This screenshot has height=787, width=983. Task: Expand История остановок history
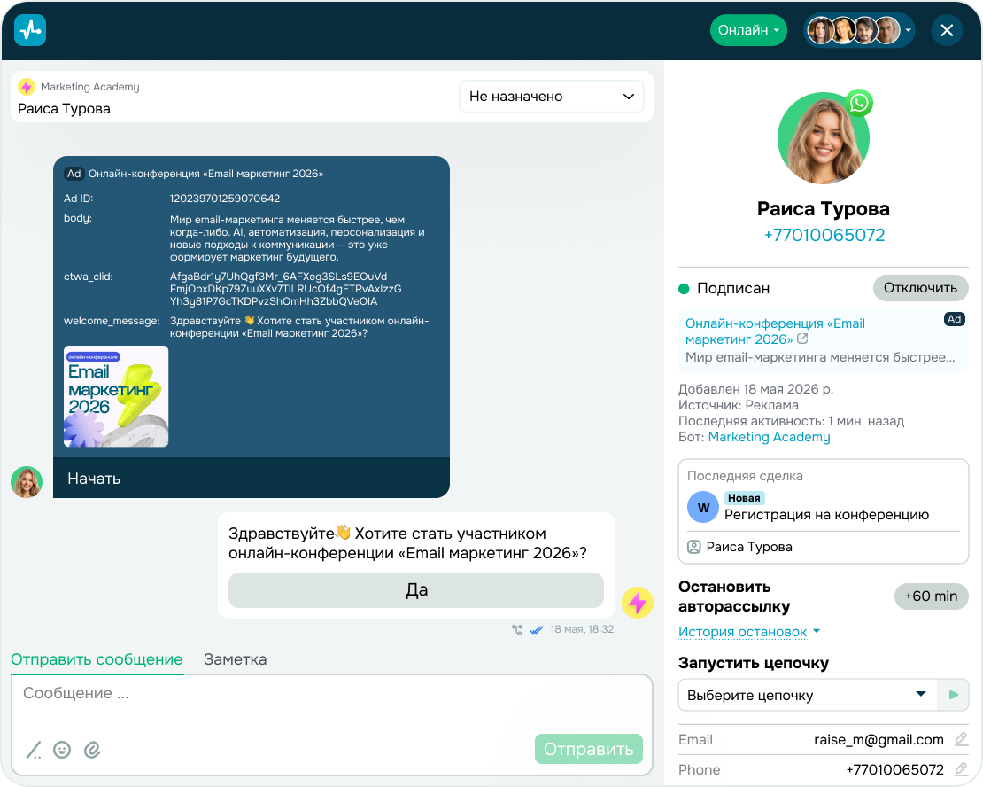pos(749,632)
